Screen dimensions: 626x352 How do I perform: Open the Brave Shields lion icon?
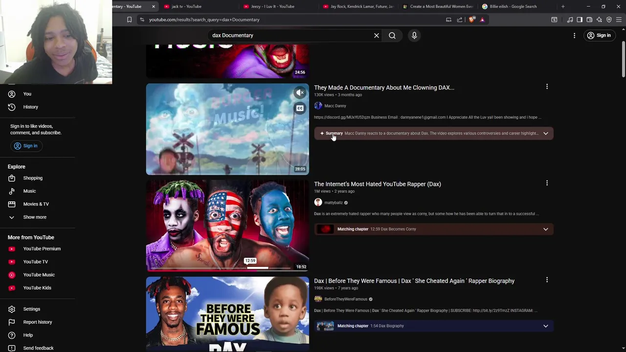[471, 20]
